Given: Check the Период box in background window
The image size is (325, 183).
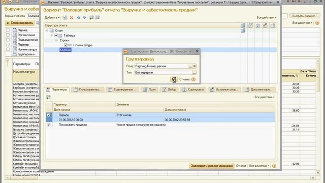Looking at the screenshot, I should click(x=8, y=30).
